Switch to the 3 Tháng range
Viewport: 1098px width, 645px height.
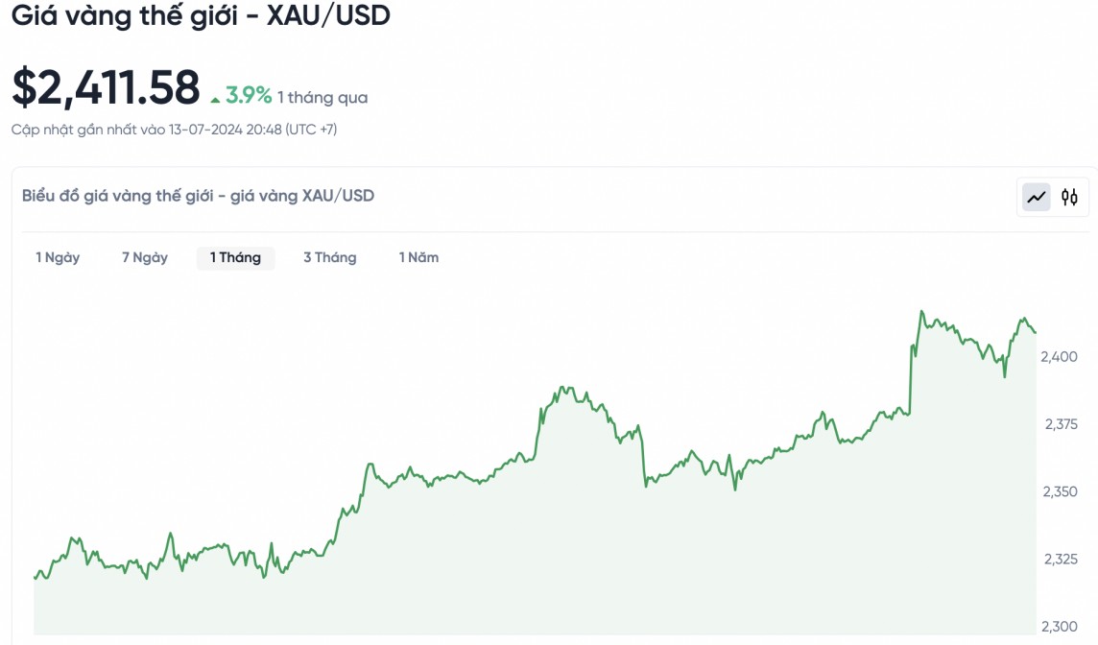329,257
